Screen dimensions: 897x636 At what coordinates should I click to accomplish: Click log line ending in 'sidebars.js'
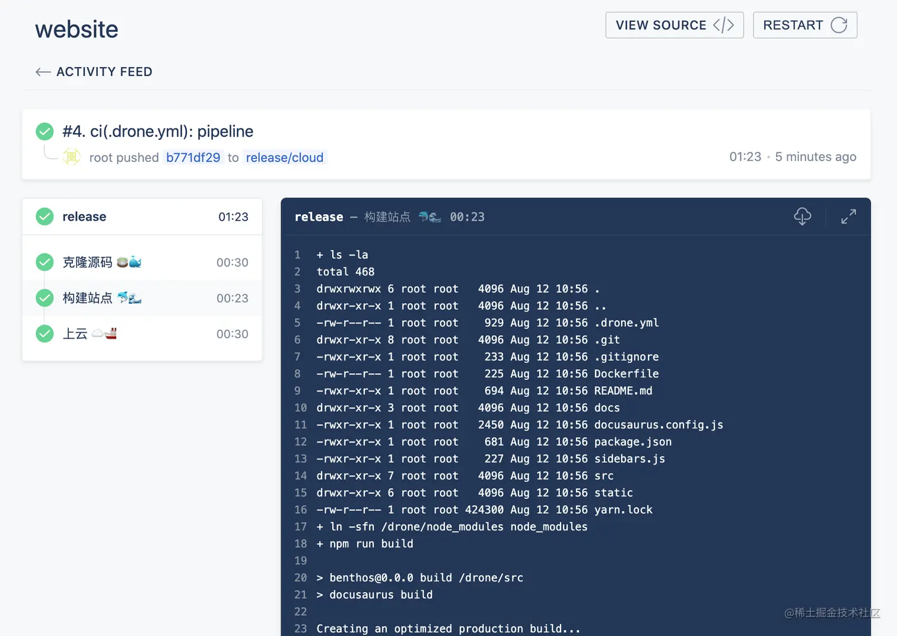tap(491, 459)
